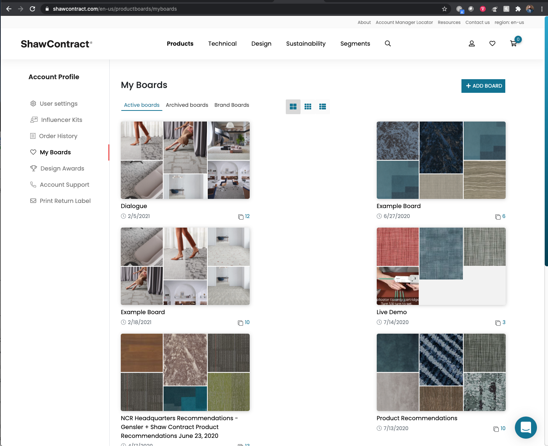The height and width of the screenshot is (446, 548).
Task: Open the Account Manager Locator link
Action: [x=404, y=22]
